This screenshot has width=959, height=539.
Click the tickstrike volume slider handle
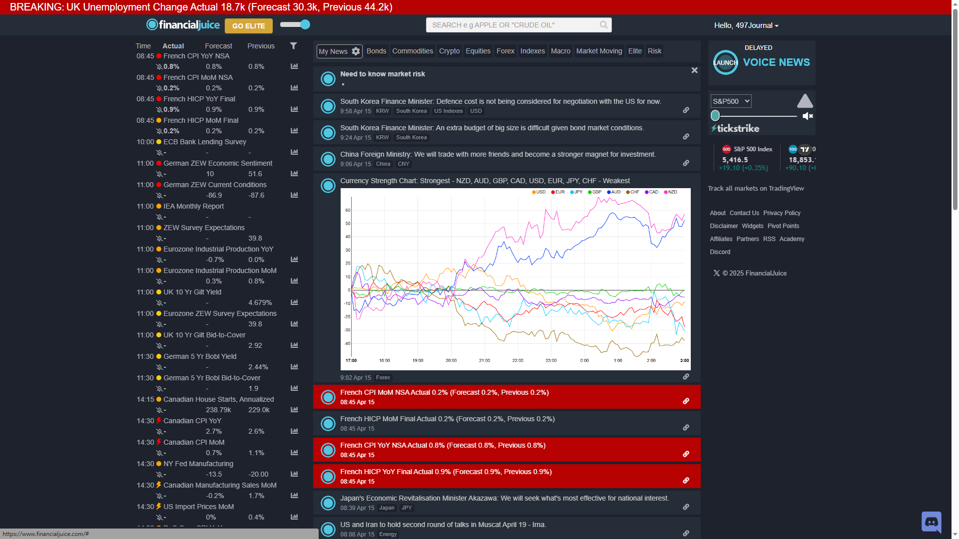pos(715,116)
